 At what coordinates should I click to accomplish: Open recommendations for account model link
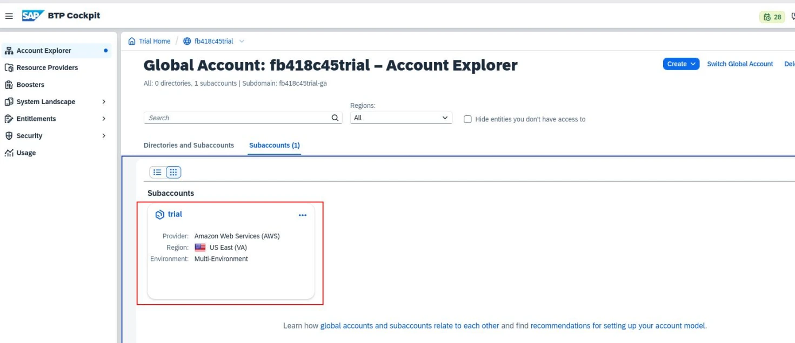tap(618, 326)
